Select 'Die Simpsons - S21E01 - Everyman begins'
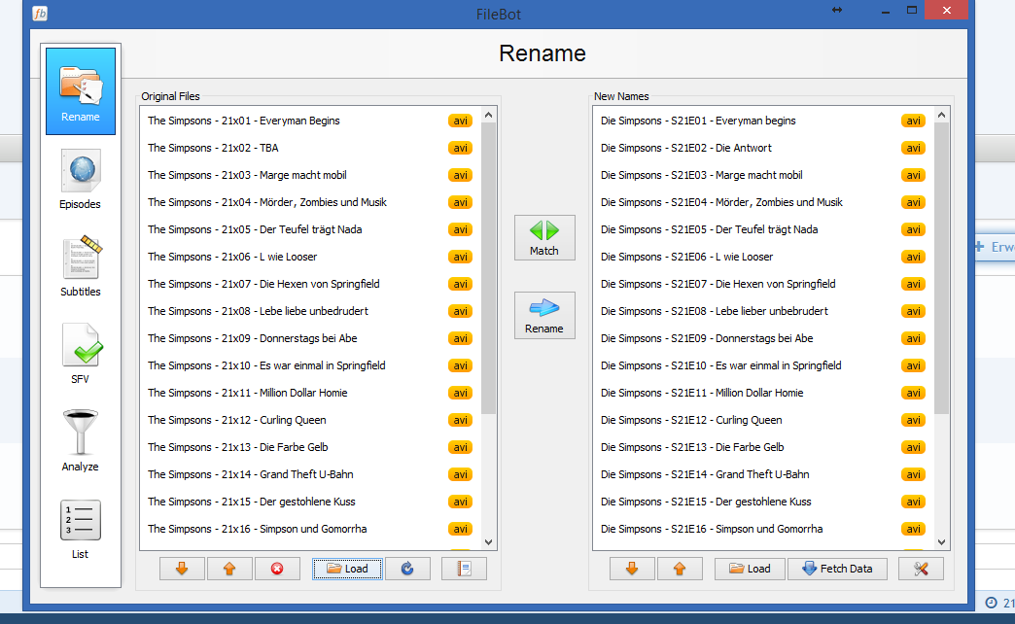Image resolution: width=1015 pixels, height=624 pixels. (x=764, y=121)
